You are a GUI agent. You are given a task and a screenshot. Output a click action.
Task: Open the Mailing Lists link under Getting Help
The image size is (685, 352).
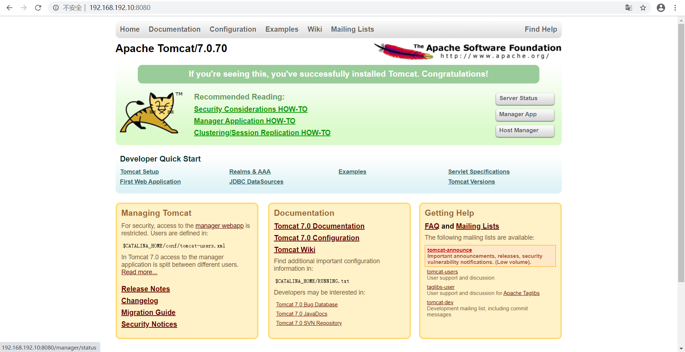tap(478, 226)
